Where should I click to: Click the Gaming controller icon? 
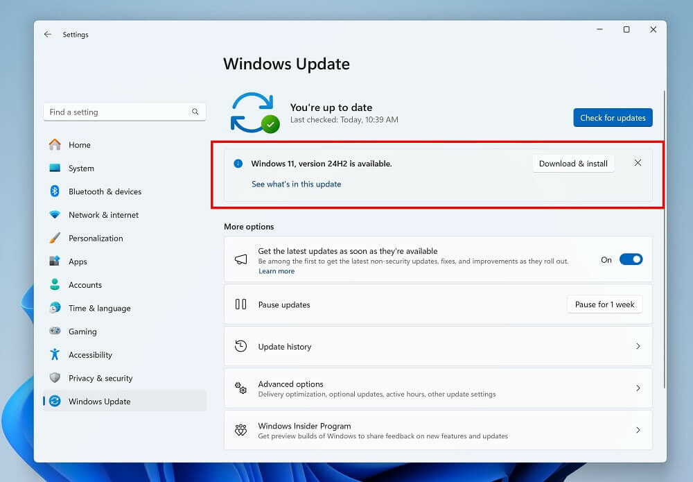click(55, 331)
